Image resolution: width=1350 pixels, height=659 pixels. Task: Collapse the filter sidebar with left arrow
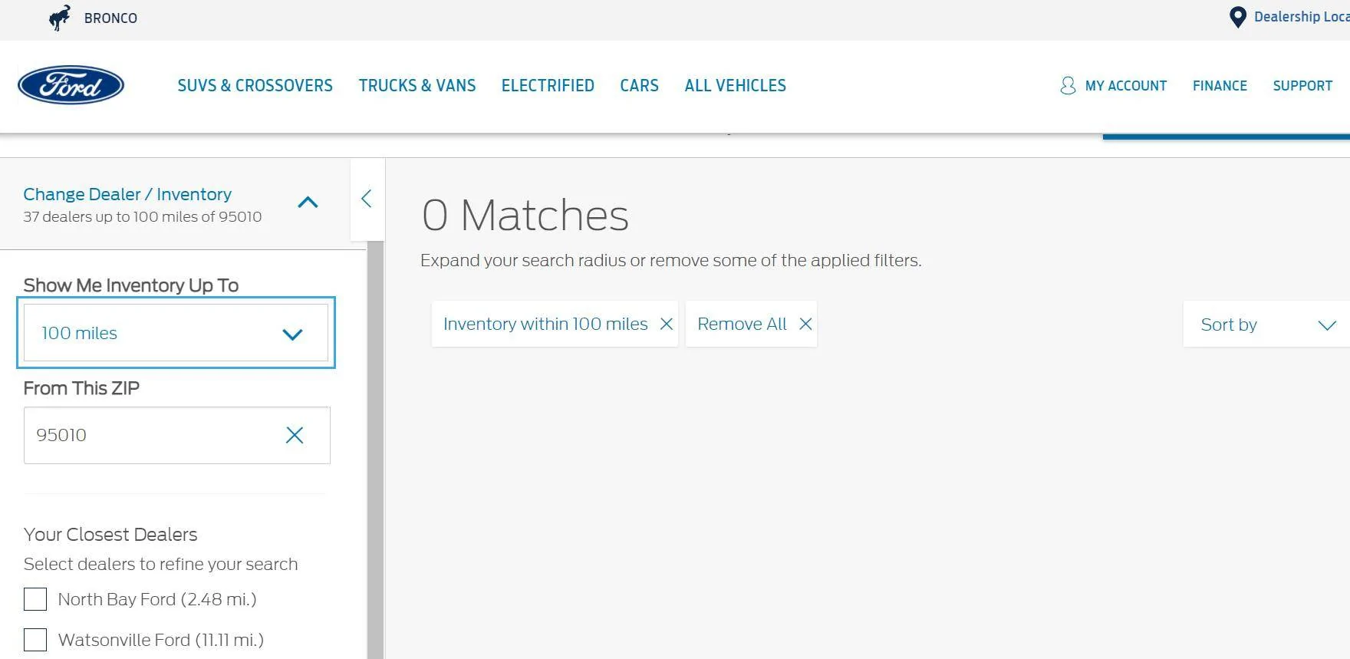coord(367,199)
